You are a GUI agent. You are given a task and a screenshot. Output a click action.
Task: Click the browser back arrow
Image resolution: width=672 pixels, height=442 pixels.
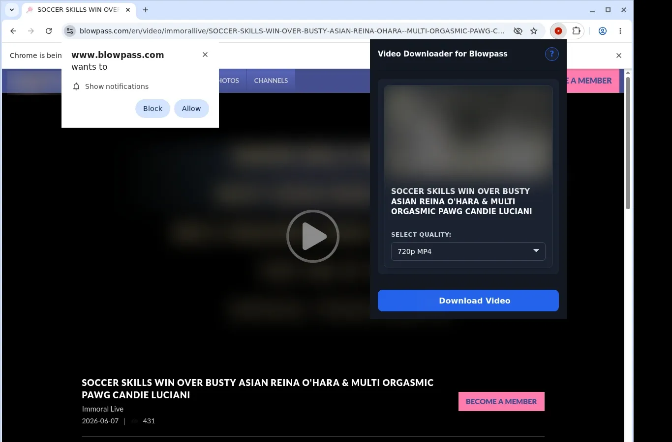coord(13,31)
